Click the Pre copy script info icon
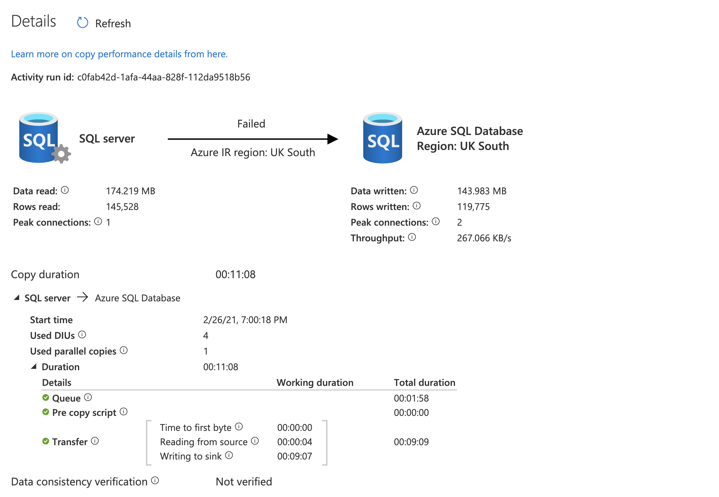719x497 pixels. tap(124, 412)
